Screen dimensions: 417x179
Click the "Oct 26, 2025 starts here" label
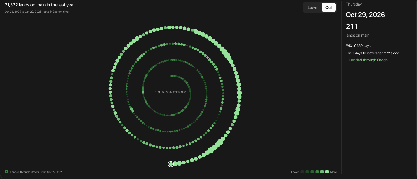[x=171, y=92]
